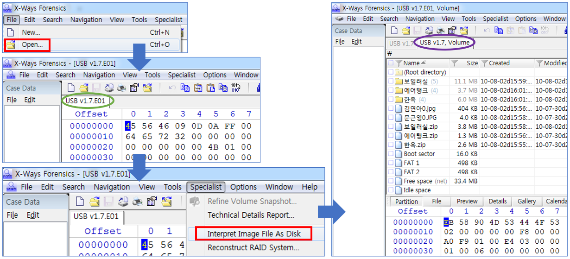This screenshot has width=570, height=259.
Task: Click file icon of 한옥.zip
Action: tap(399, 145)
